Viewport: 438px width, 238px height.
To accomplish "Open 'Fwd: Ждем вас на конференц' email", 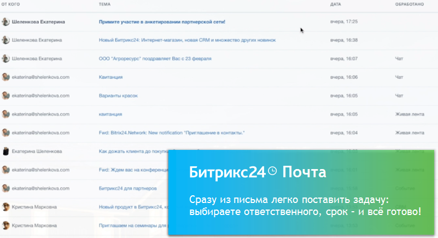I will [133, 170].
